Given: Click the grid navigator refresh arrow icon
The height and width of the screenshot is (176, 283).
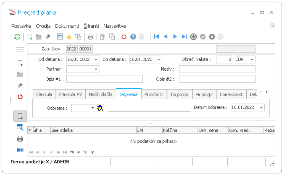Looking at the screenshot, I should 72,152.
